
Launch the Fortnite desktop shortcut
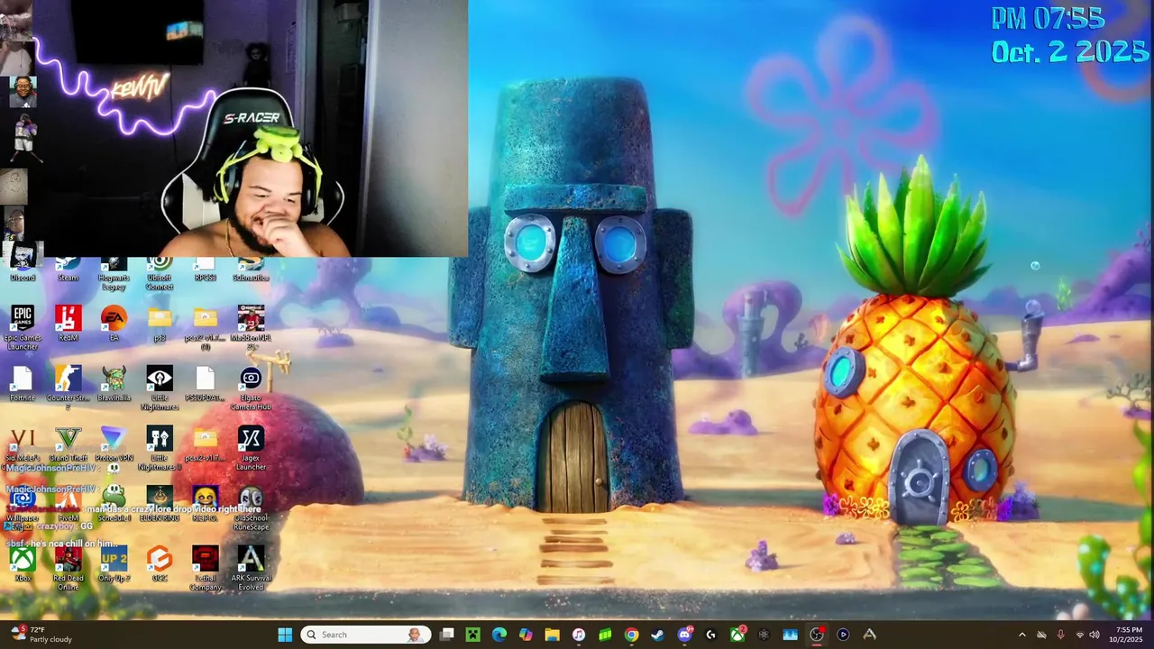[x=23, y=384]
